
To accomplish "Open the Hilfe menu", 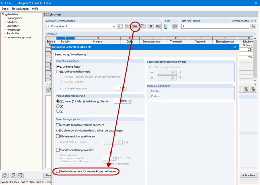I will (35, 9).
